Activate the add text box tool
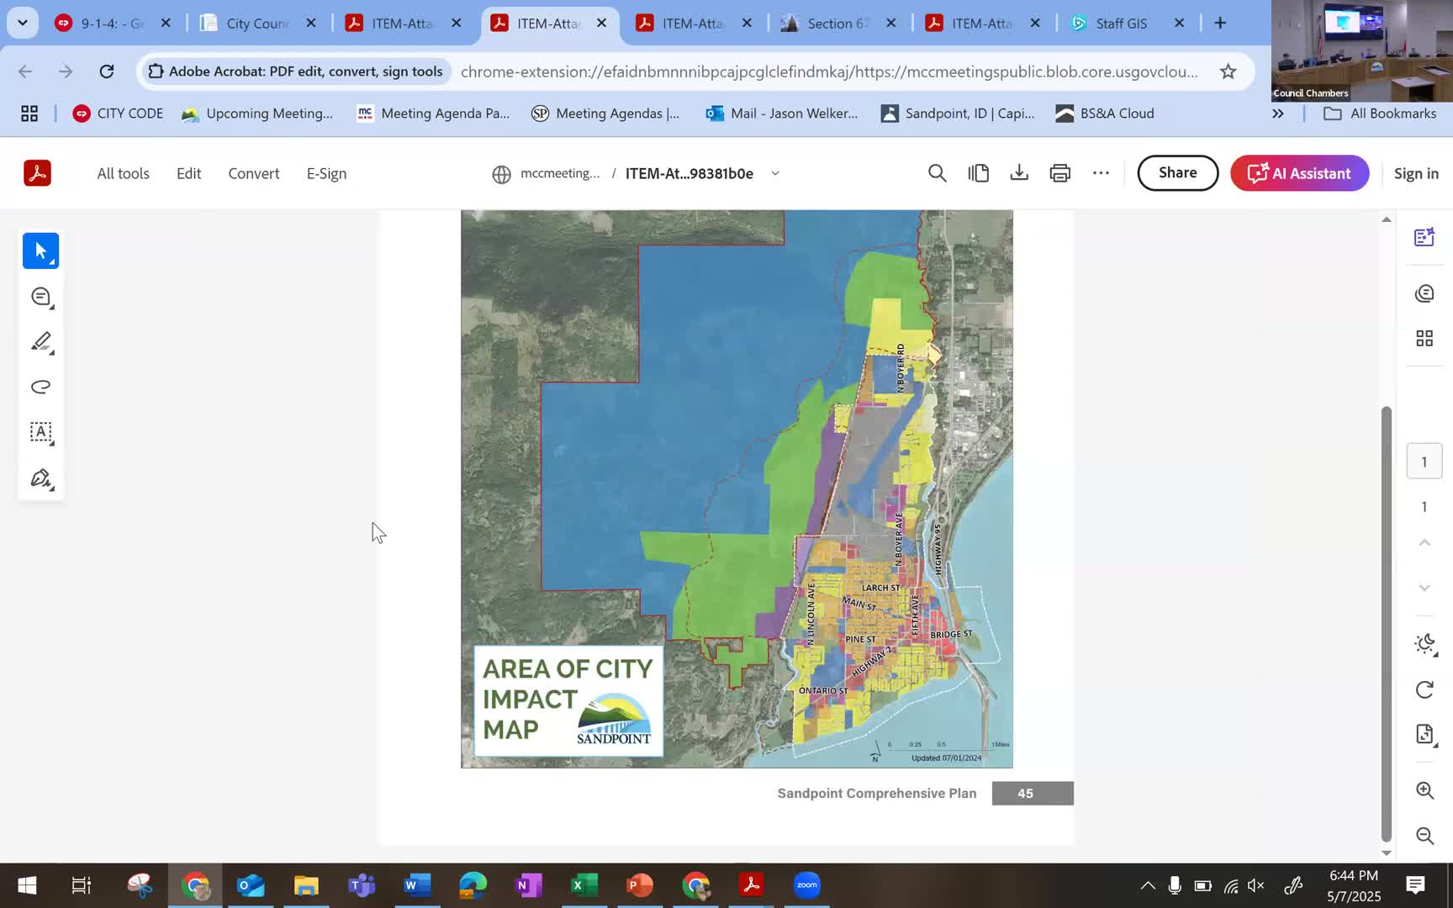1453x908 pixels. pos(40,432)
